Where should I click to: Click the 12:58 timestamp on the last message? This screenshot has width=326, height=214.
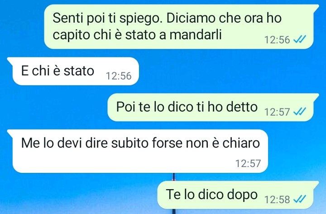click(277, 200)
